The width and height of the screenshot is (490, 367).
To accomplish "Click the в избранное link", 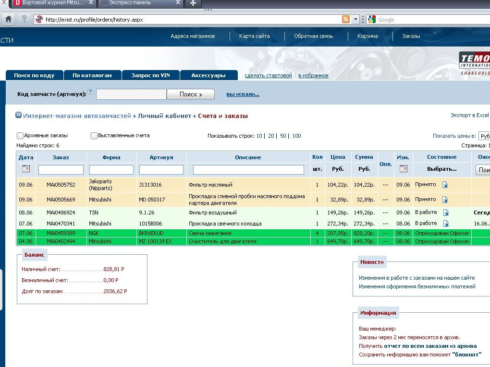I will pos(313,75).
